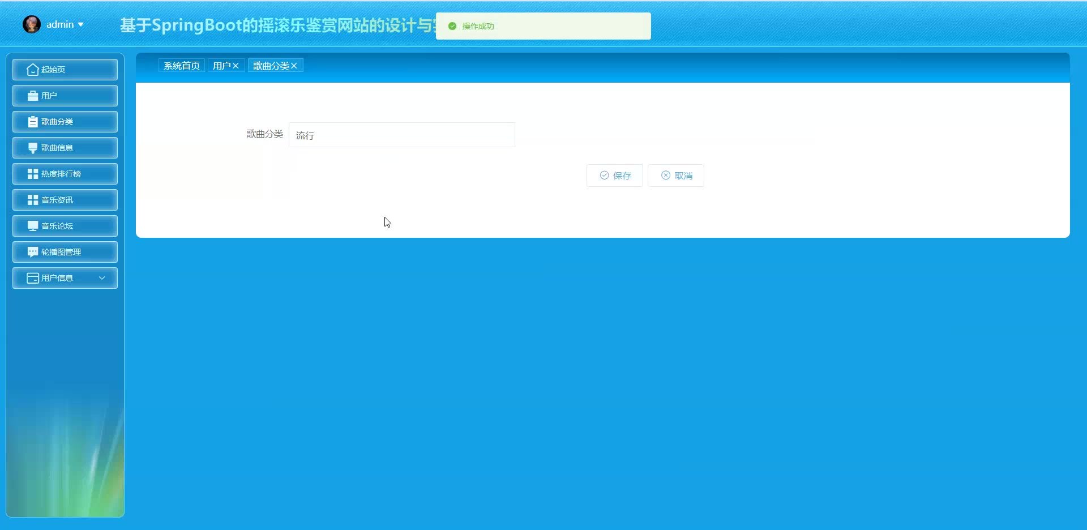
Task: Click the 取消 button
Action: 676,176
